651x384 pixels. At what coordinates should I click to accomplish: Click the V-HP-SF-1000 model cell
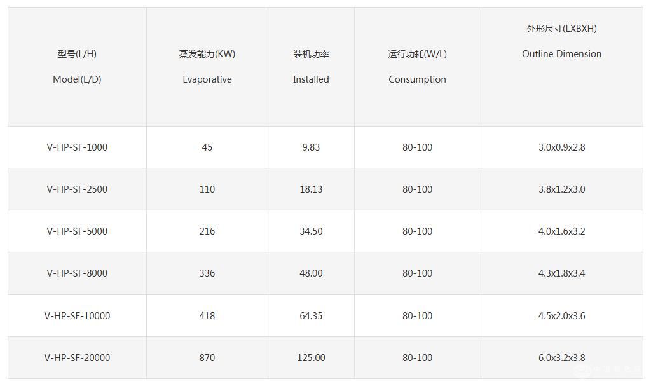[x=77, y=147]
